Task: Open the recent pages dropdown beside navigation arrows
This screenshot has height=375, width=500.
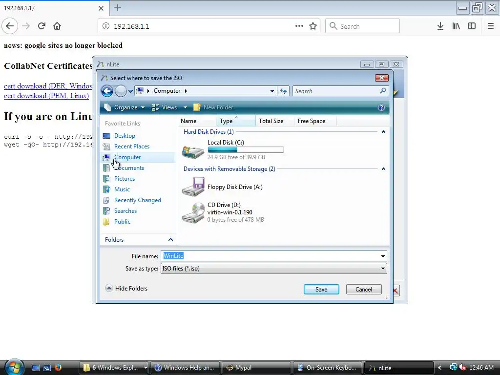Action: click(130, 91)
